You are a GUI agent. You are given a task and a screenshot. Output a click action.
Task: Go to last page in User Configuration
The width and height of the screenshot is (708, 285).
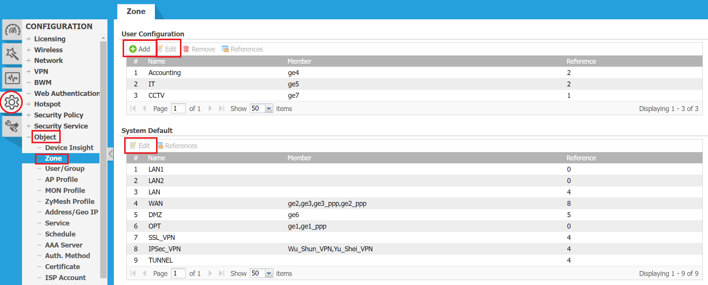pyautogui.click(x=222, y=108)
